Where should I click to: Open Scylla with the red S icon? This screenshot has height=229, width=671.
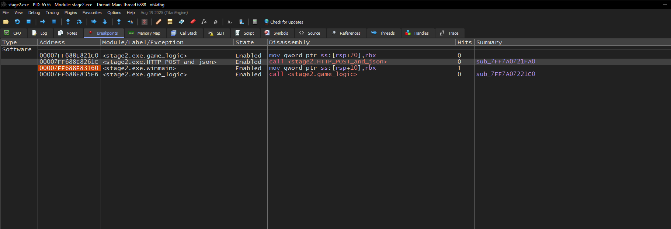coord(145,22)
